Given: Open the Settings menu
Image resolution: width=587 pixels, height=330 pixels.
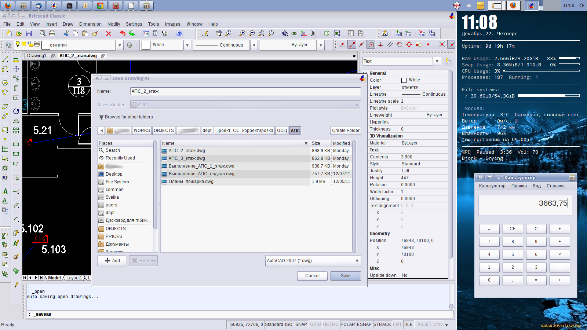Looking at the screenshot, I should pyautogui.click(x=134, y=24).
